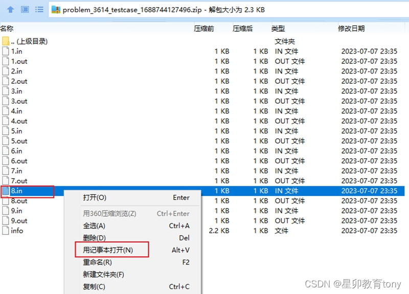Click the 4.out file name

19,121
